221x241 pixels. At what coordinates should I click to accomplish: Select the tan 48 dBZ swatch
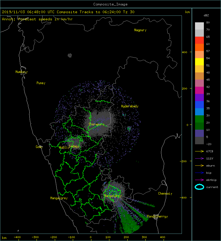(199, 76)
